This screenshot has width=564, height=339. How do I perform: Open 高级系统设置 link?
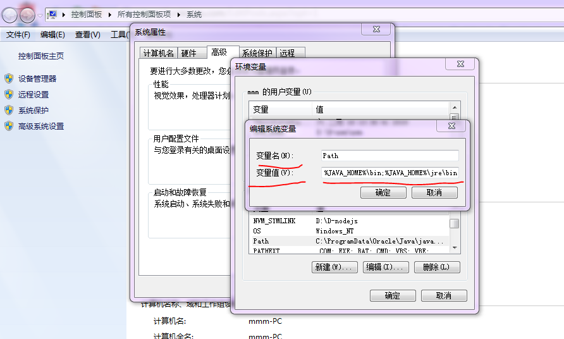click(41, 126)
